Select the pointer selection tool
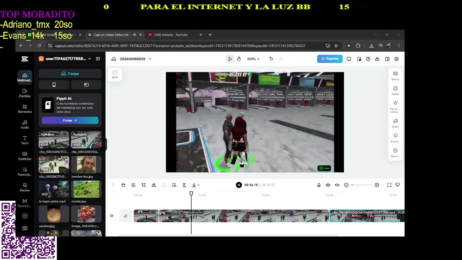Viewport: 462px width, 260px height. click(x=230, y=59)
